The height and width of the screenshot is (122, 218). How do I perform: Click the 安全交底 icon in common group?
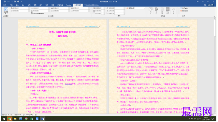point(94,11)
